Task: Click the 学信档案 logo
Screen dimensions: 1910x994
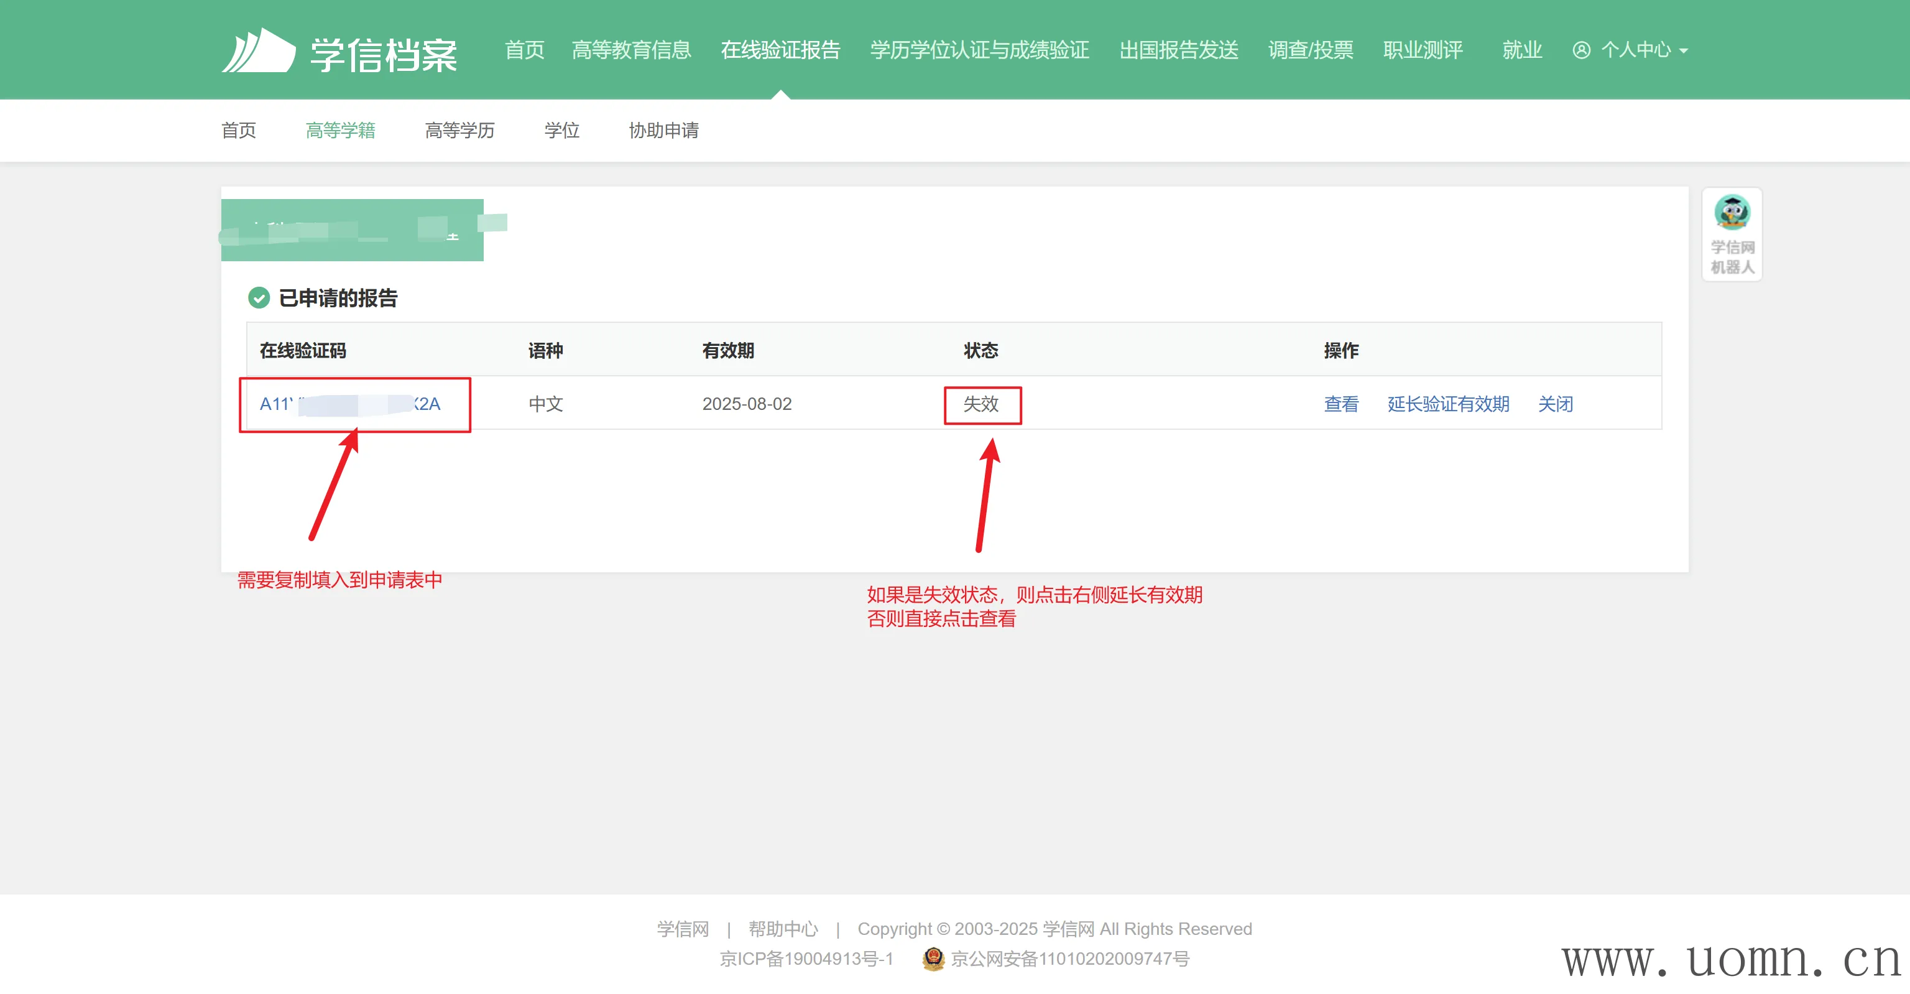Action: coord(339,52)
